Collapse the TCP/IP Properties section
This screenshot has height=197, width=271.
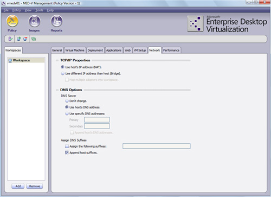coord(57,60)
